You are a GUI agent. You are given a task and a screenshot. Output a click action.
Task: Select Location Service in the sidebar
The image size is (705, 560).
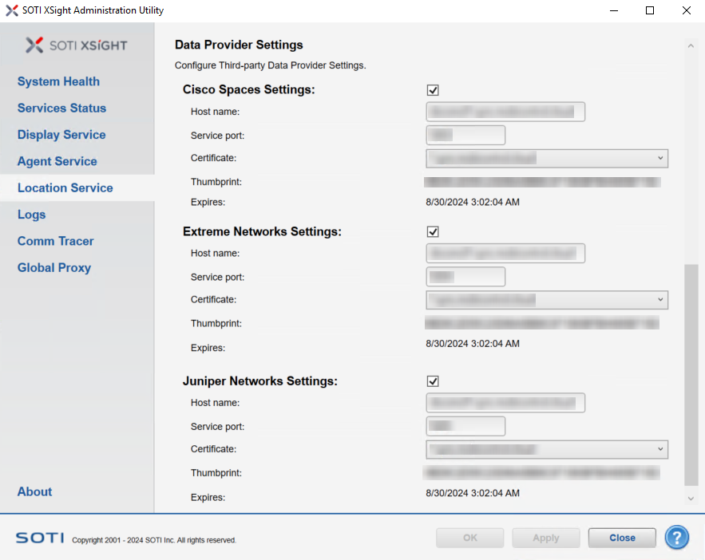coord(65,187)
